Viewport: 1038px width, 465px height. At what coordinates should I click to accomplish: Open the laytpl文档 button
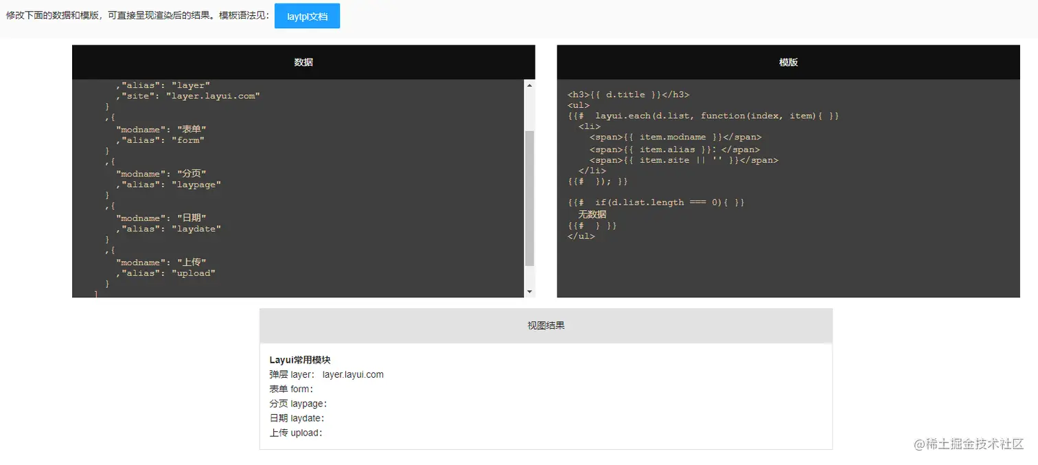click(307, 16)
